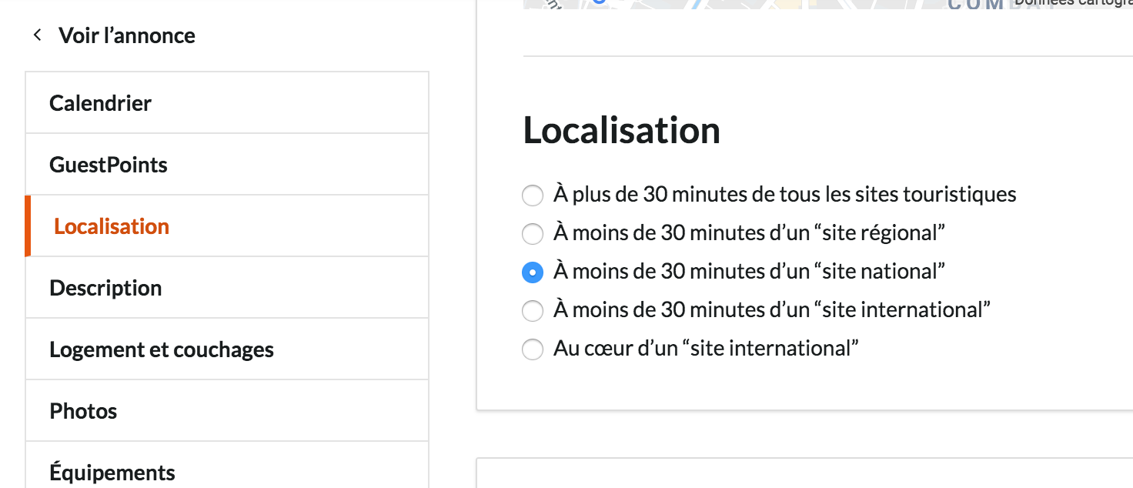Select the highlighted Localisation sidebar entry

[112, 226]
